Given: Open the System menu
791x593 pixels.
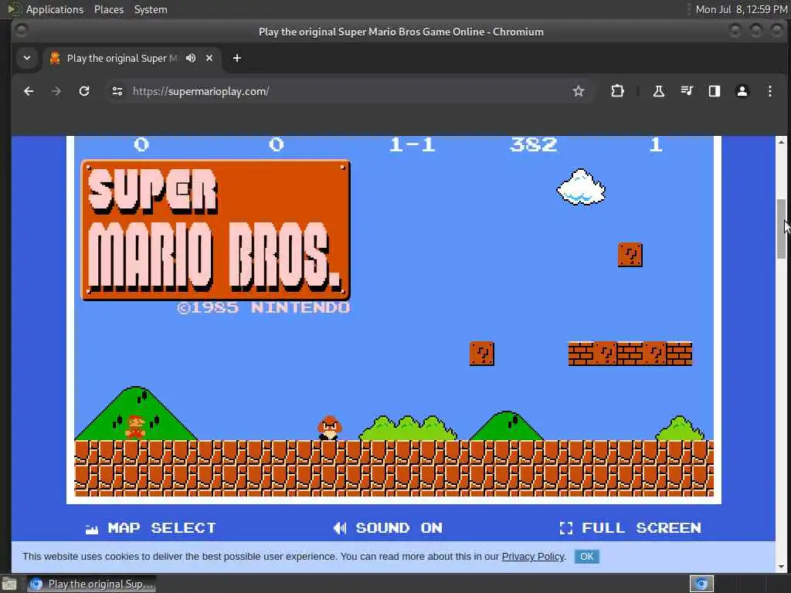Looking at the screenshot, I should pos(151,9).
